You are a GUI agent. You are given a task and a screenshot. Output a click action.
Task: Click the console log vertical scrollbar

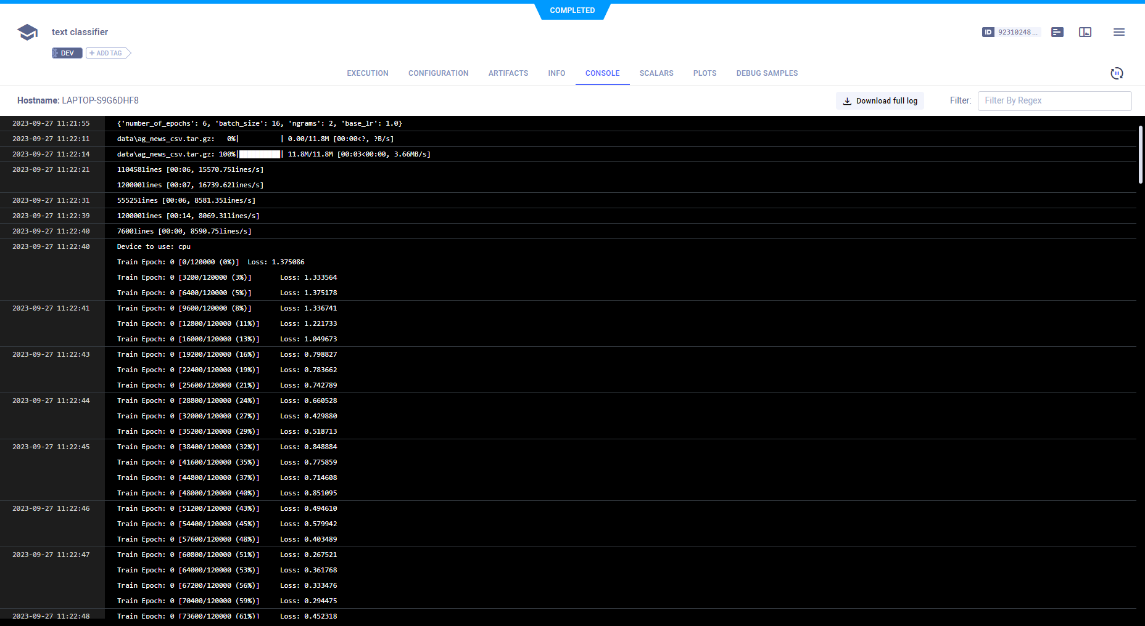pos(1141,155)
